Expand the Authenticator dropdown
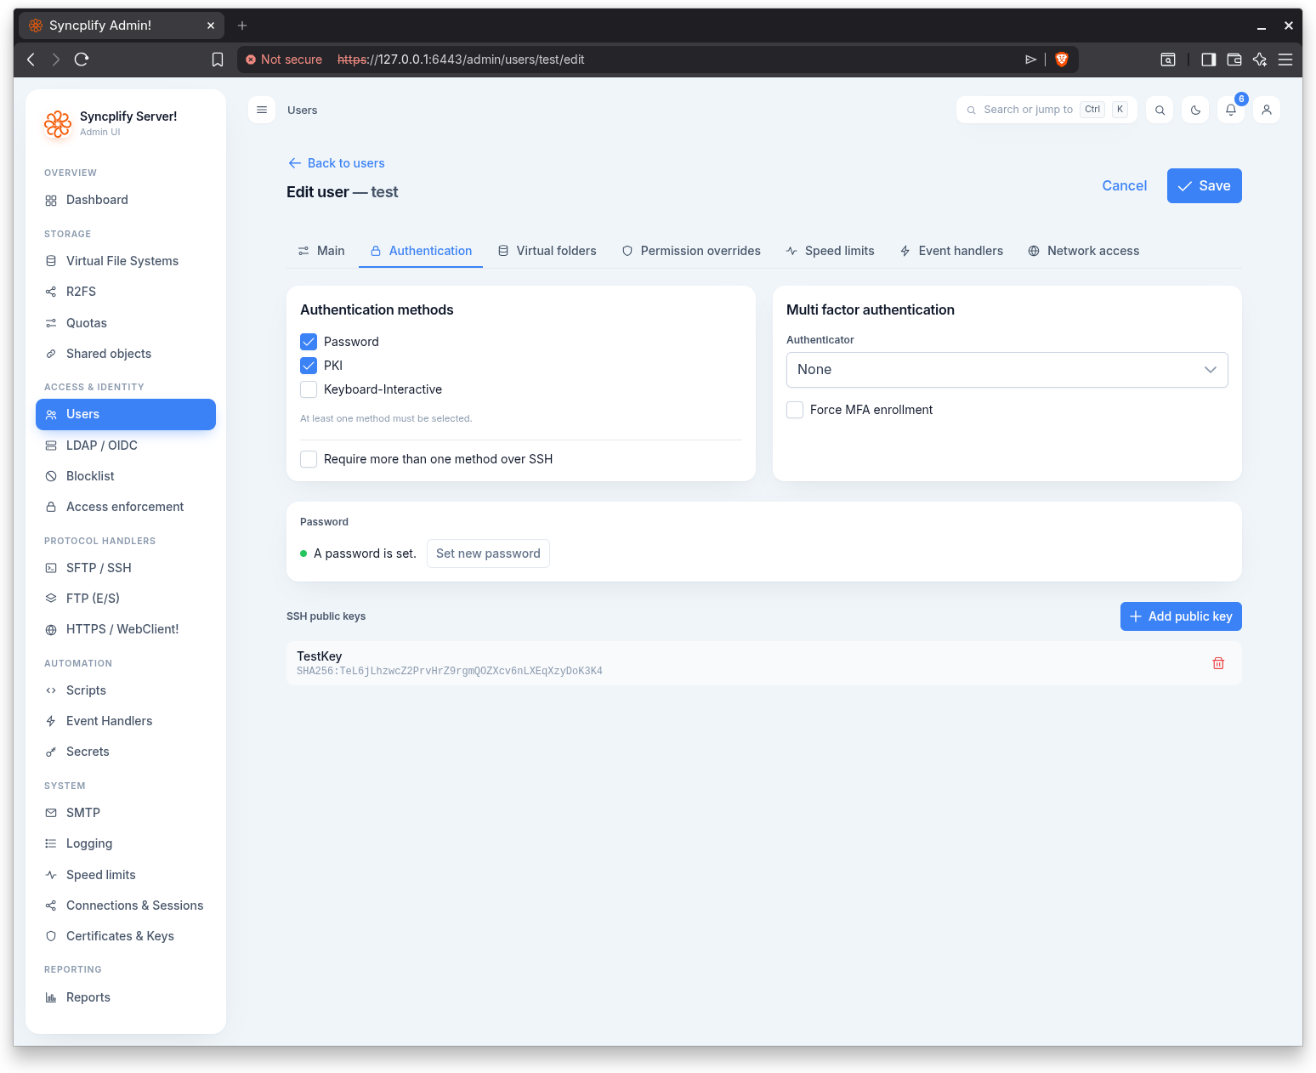The image size is (1316, 1073). (1007, 370)
